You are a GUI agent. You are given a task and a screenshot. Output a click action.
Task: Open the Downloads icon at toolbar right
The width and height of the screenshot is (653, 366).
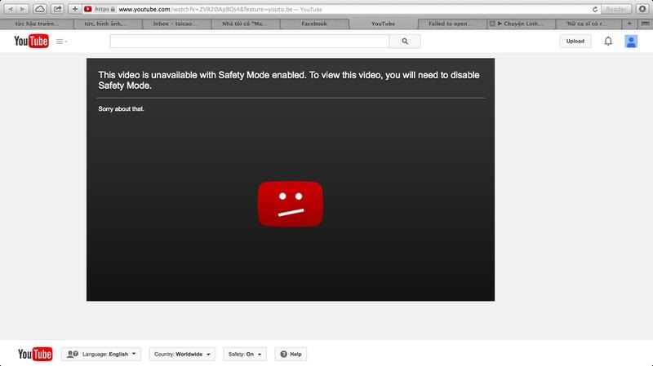(642, 9)
